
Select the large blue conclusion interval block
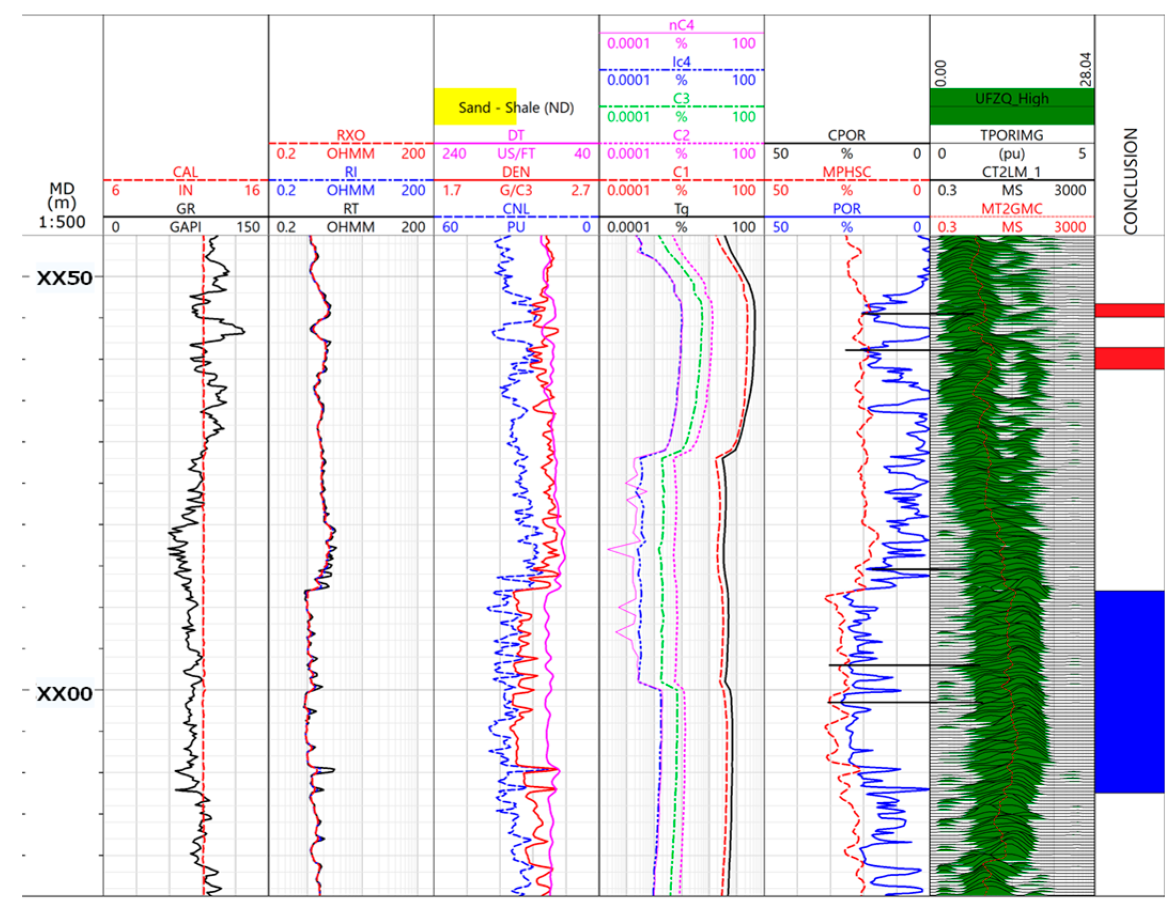coord(1130,692)
